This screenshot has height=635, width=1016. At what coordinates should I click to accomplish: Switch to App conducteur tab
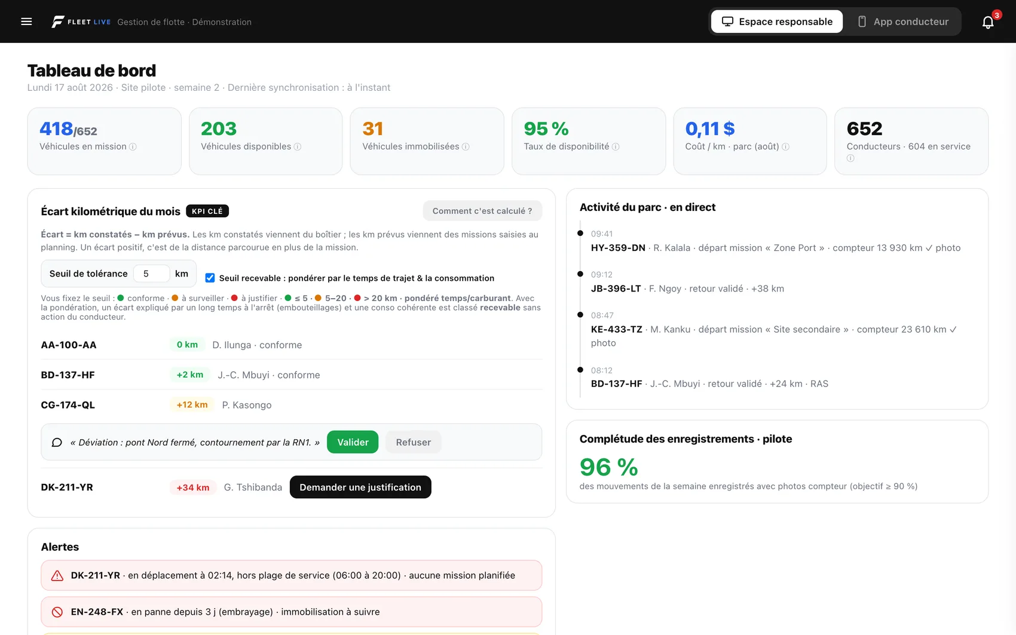click(x=903, y=22)
